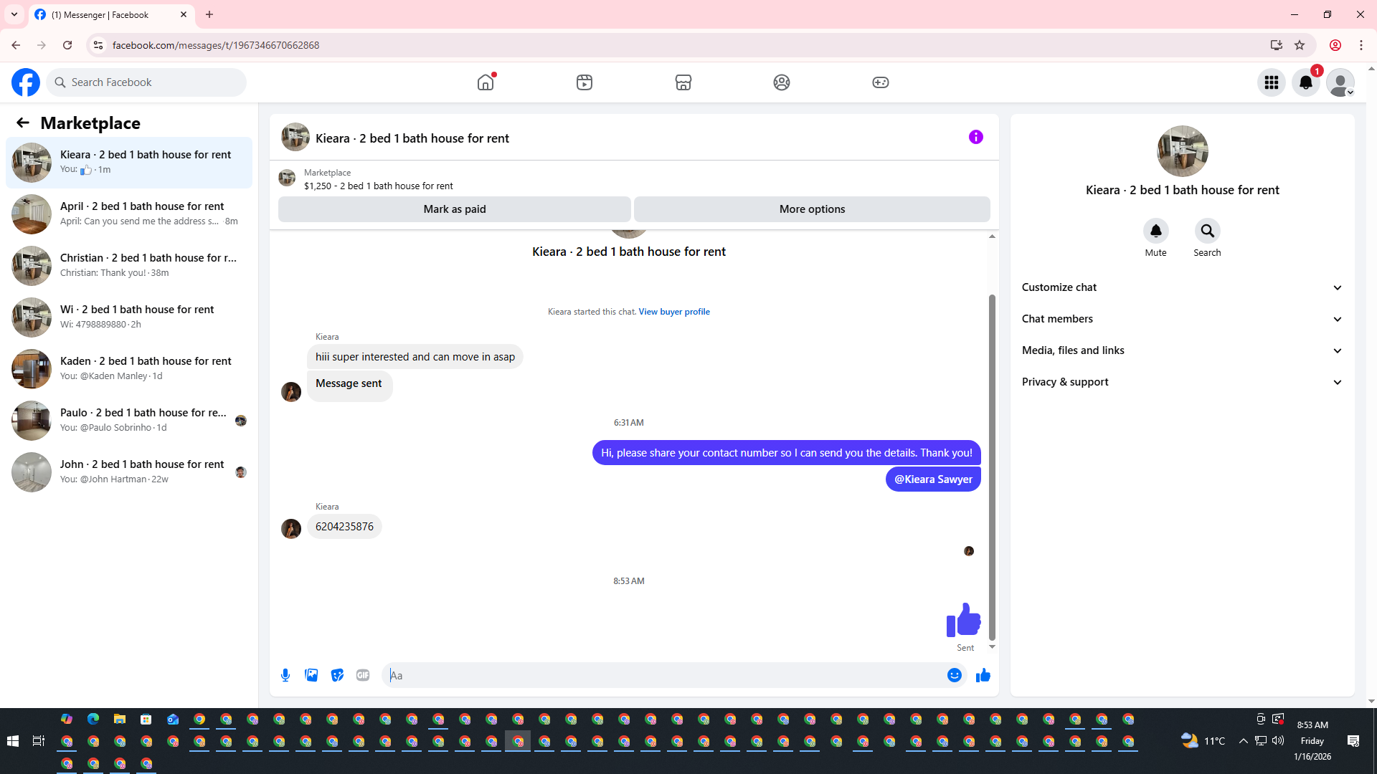Screen dimensions: 1377x774
Task: Go to Marketplace tab in top navigation
Action: [x=683, y=82]
